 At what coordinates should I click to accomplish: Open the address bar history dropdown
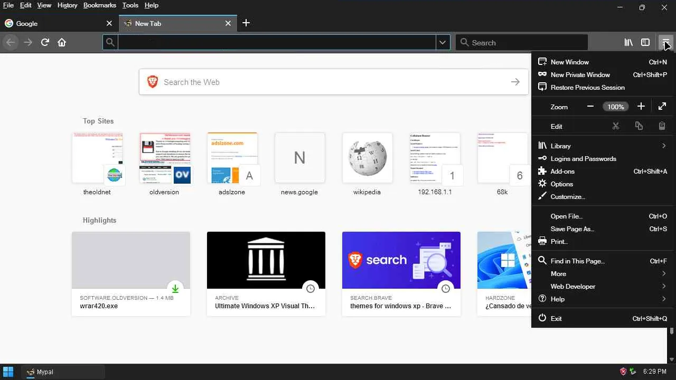coord(443,42)
